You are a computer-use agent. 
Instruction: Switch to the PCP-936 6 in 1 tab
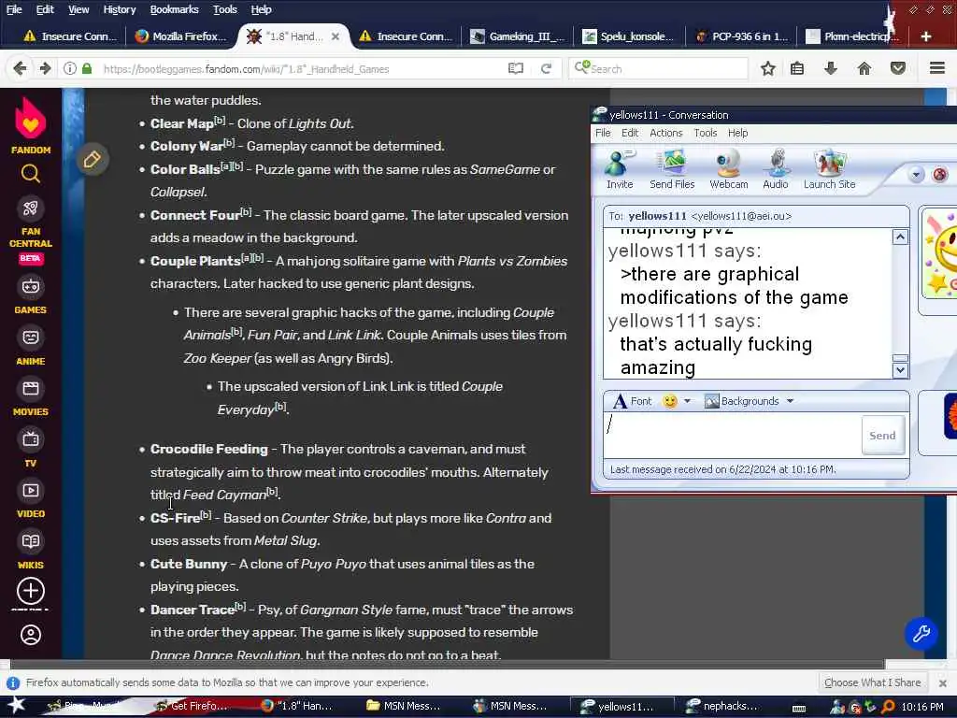[741, 36]
